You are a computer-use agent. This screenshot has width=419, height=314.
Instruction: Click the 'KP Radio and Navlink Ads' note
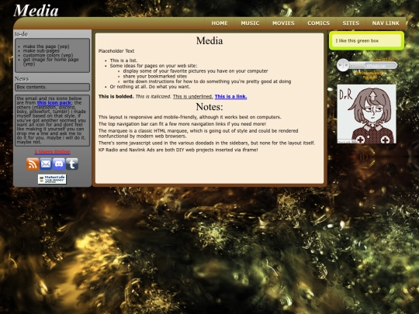click(178, 150)
